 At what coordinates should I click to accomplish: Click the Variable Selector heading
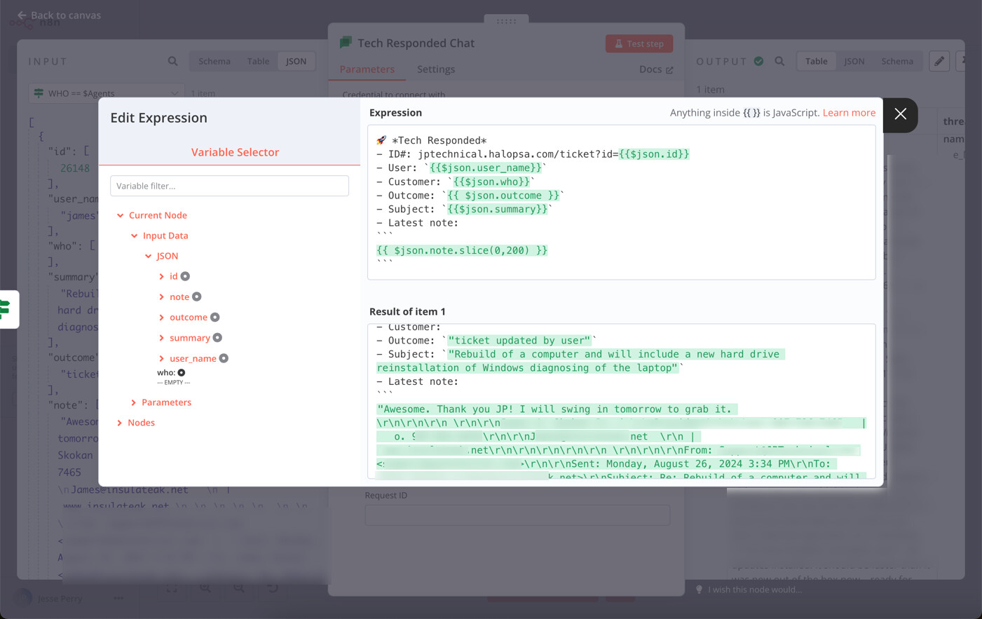pos(235,152)
